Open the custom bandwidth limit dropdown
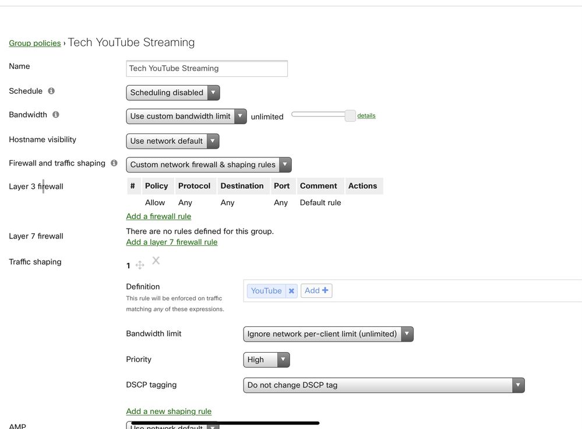This screenshot has width=582, height=429. click(186, 116)
